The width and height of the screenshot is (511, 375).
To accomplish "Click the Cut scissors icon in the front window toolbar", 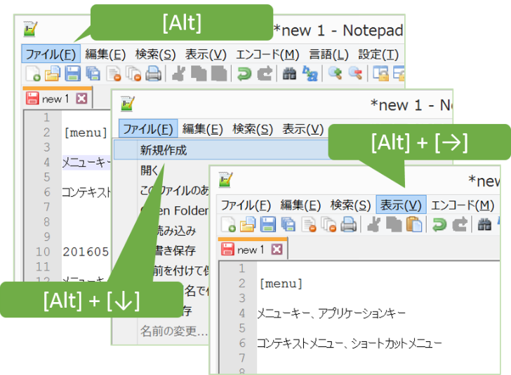I will 373,224.
